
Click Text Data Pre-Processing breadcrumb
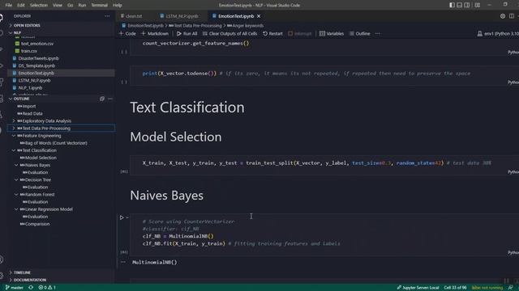coord(195,26)
